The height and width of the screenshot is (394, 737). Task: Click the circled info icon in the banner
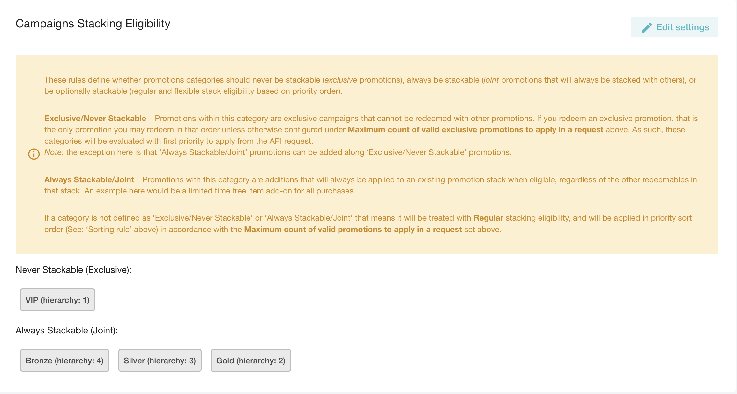(x=34, y=154)
